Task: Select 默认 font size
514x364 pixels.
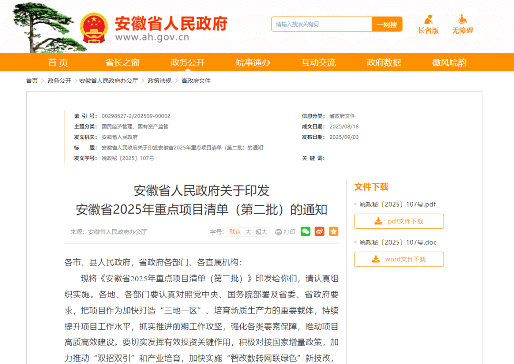Action: click(x=235, y=232)
